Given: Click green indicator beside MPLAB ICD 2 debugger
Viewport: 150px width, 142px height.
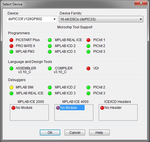Looking at the screenshot, I should [x=50, y=87].
